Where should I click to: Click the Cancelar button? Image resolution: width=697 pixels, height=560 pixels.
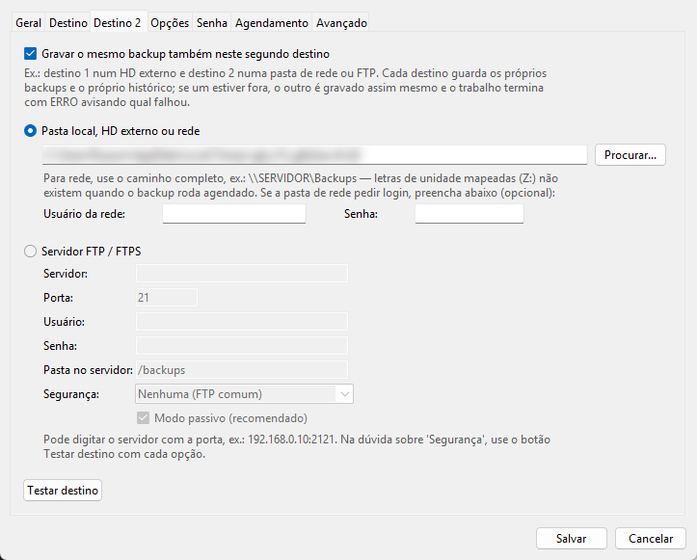(x=651, y=538)
